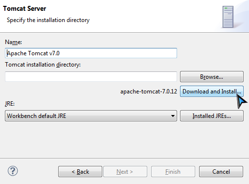The width and height of the screenshot is (249, 184).
Task: Open the Workbench default JRE dropdown
Action: point(91,116)
